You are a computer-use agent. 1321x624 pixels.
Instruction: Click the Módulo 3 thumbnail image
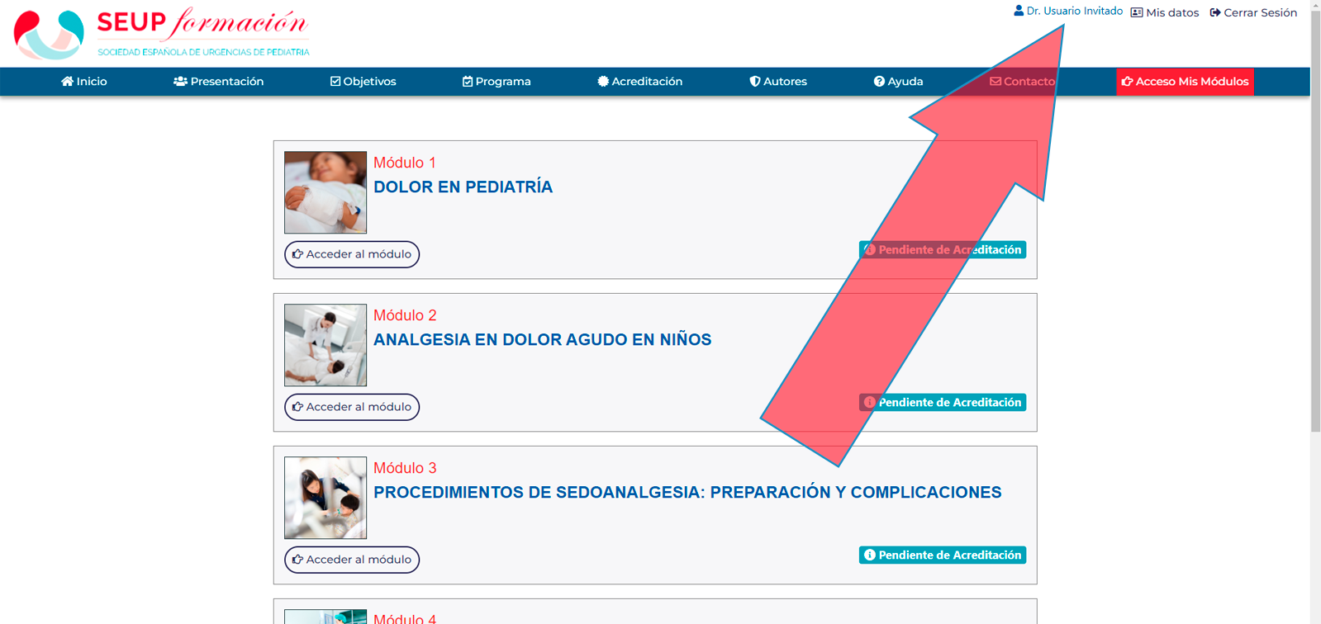click(325, 498)
